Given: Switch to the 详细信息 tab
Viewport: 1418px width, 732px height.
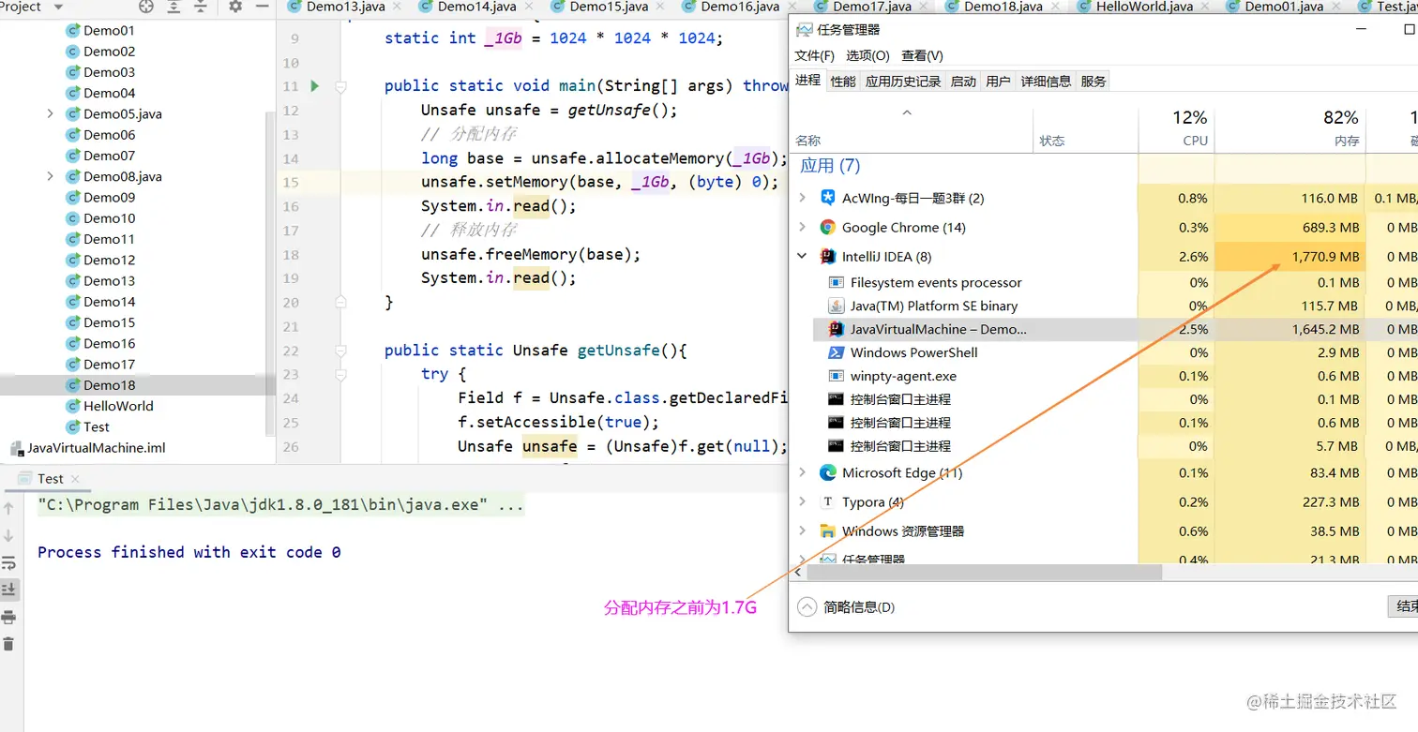Looking at the screenshot, I should click(x=1046, y=82).
